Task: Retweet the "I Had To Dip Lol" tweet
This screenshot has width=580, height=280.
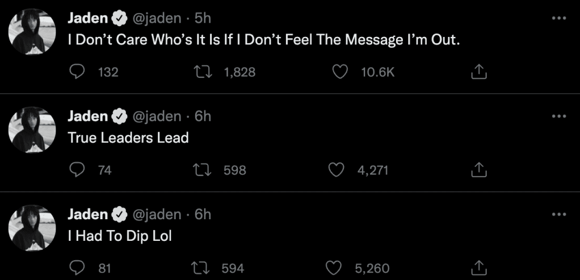Action: pyautogui.click(x=202, y=268)
